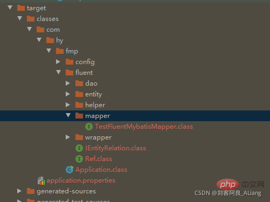Image resolution: width=270 pixels, height=202 pixels.
Task: Click the entity folder icon
Action: 79,94
